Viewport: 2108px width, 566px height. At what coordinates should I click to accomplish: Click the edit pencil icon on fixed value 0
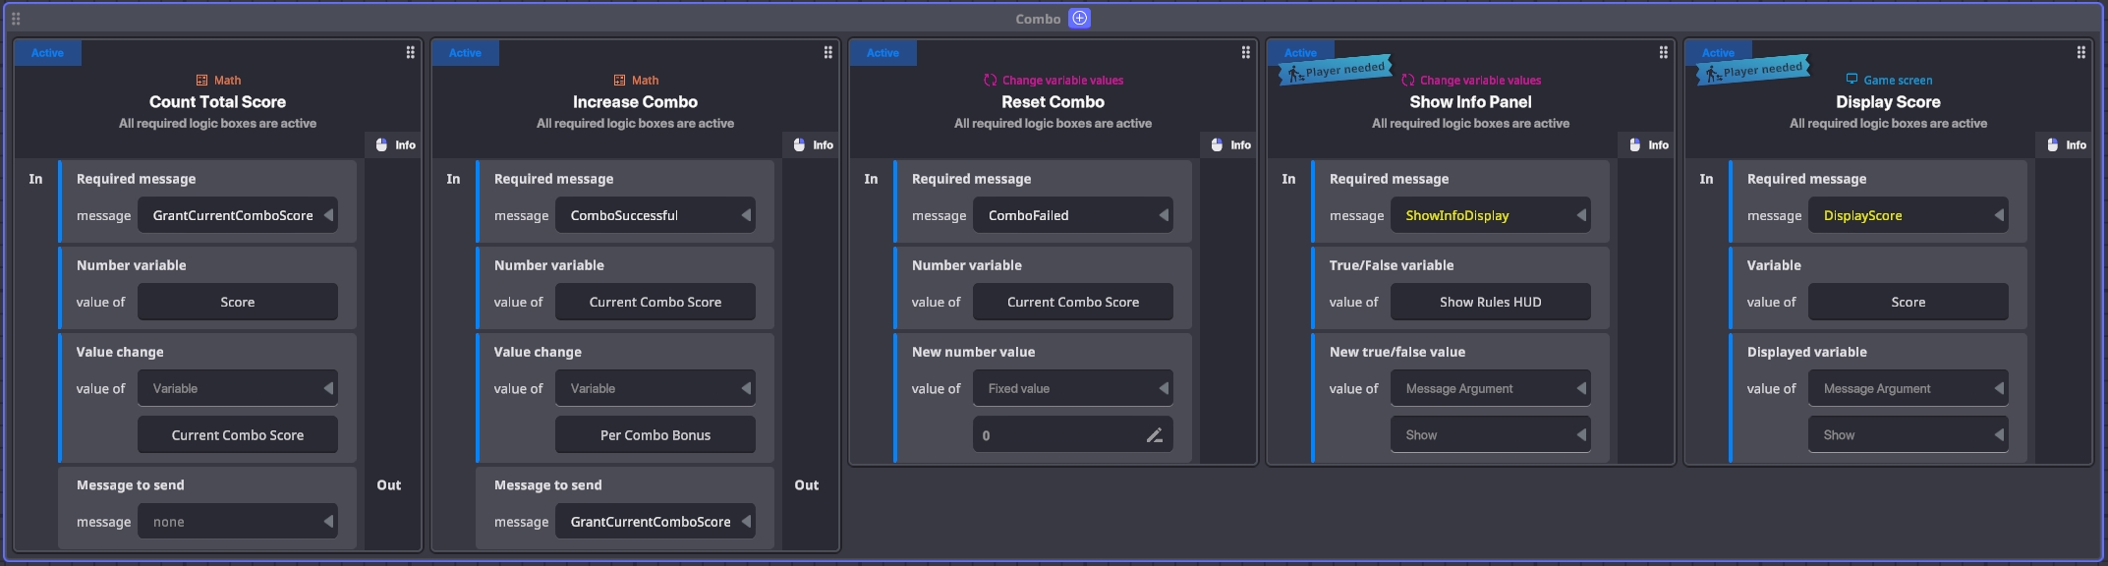pyautogui.click(x=1155, y=435)
